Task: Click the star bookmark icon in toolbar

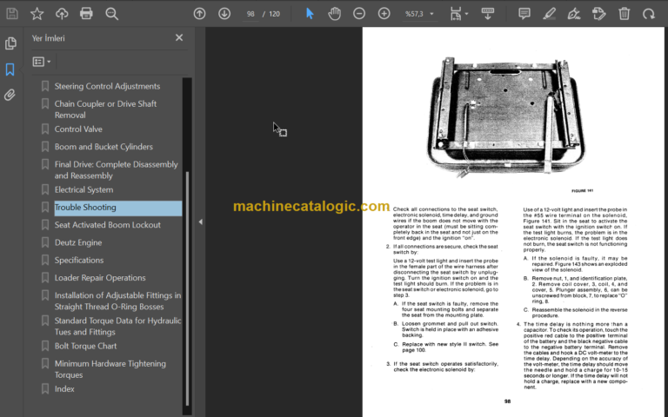Action: coord(37,13)
